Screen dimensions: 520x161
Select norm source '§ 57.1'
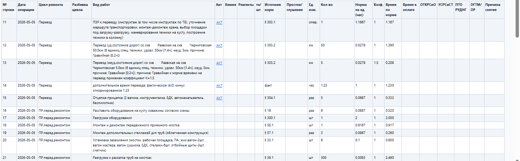274,133
